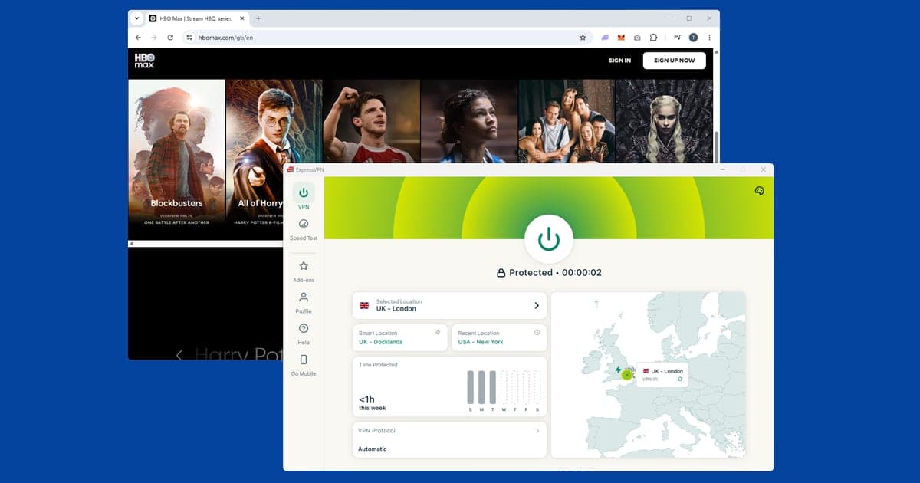View site information icon in address bar
The width and height of the screenshot is (920, 483).
click(x=189, y=37)
